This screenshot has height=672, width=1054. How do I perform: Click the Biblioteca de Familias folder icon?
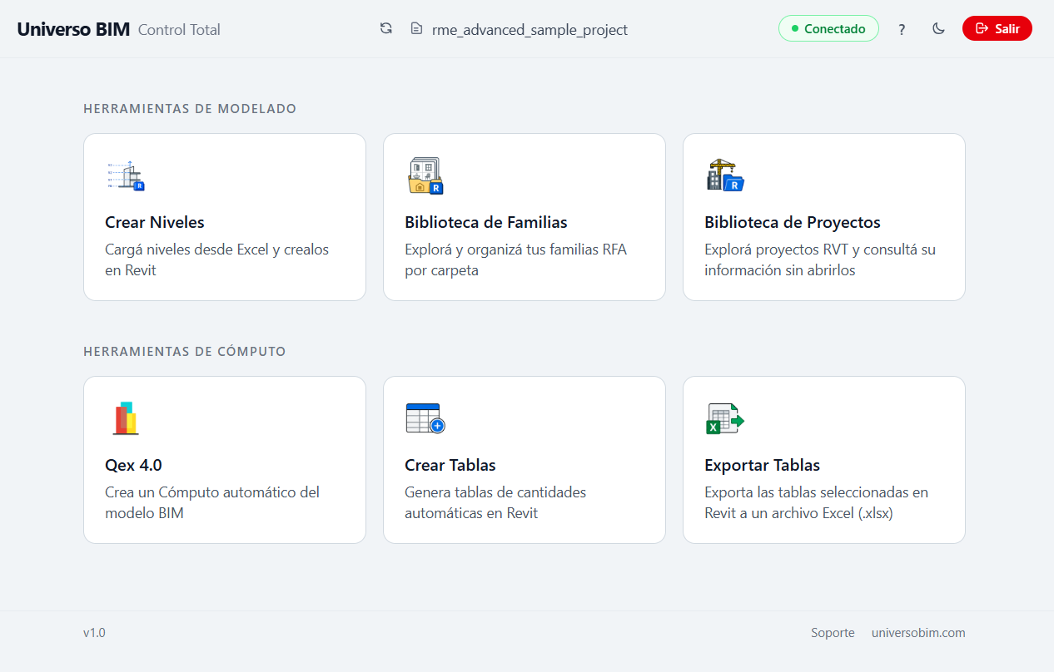click(x=425, y=175)
